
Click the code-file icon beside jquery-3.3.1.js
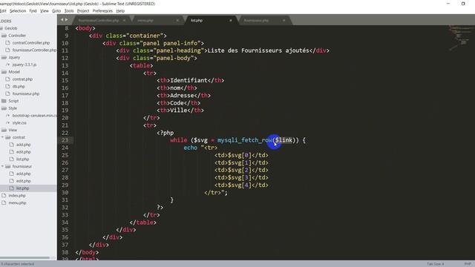tap(8, 65)
